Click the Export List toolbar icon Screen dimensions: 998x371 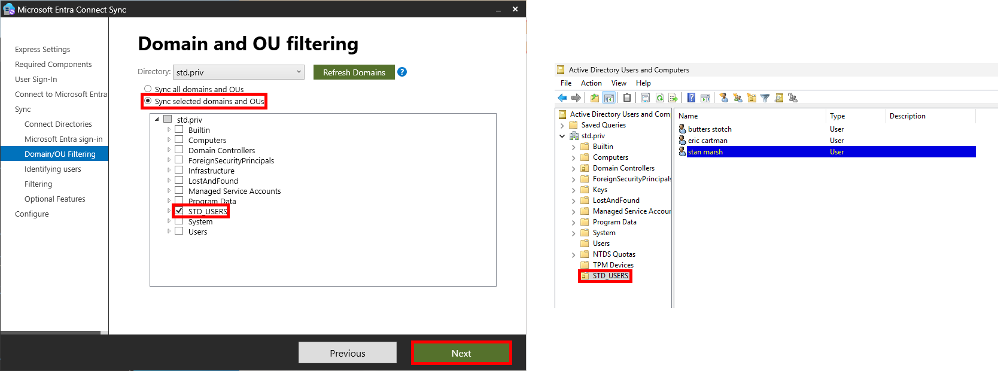coord(673,98)
